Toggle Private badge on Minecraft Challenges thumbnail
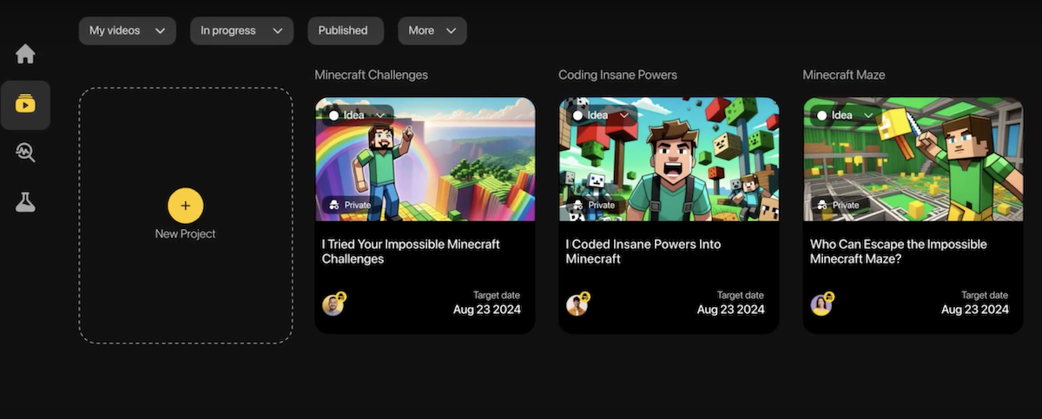 tap(349, 206)
